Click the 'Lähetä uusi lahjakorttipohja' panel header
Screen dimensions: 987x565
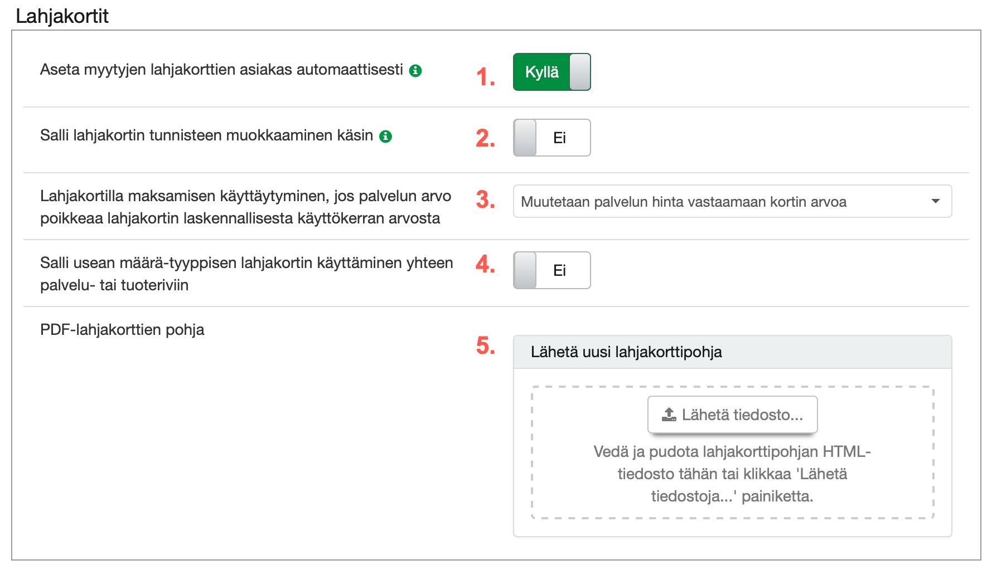tap(732, 352)
